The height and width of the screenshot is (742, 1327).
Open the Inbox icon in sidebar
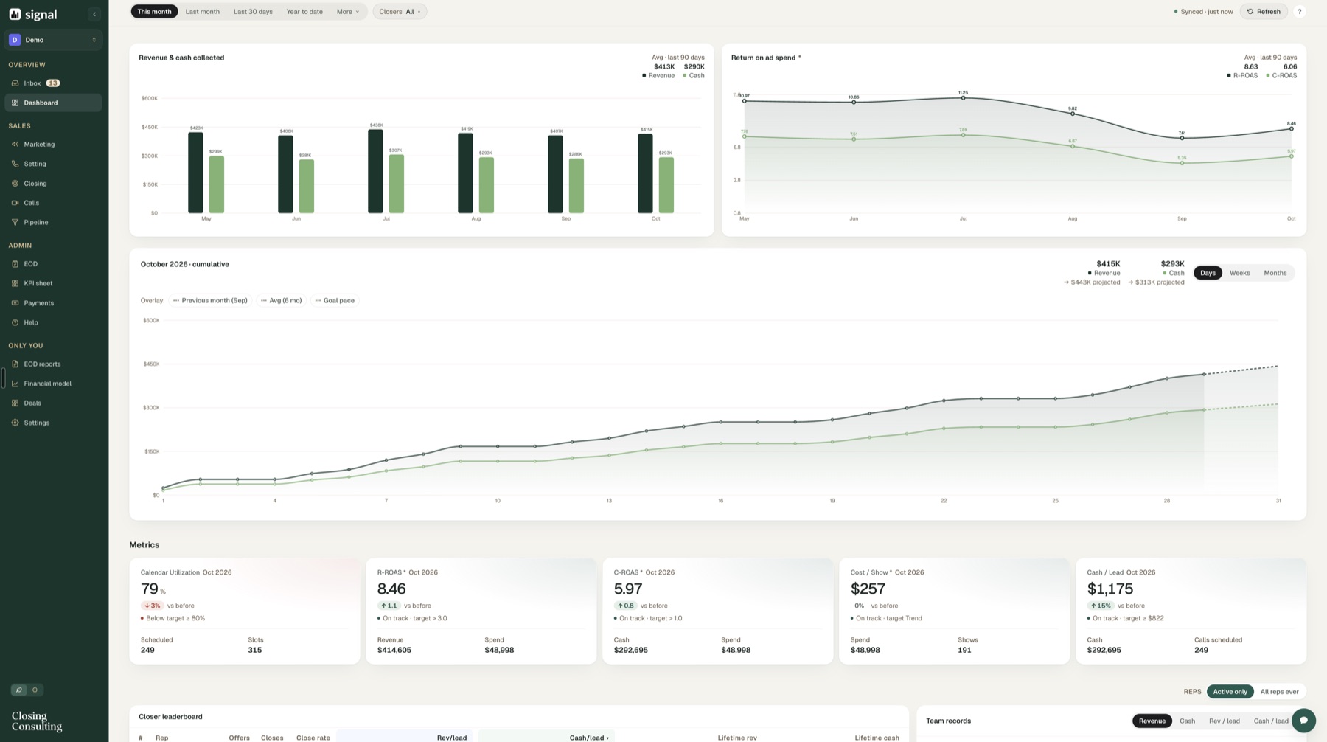(x=15, y=83)
